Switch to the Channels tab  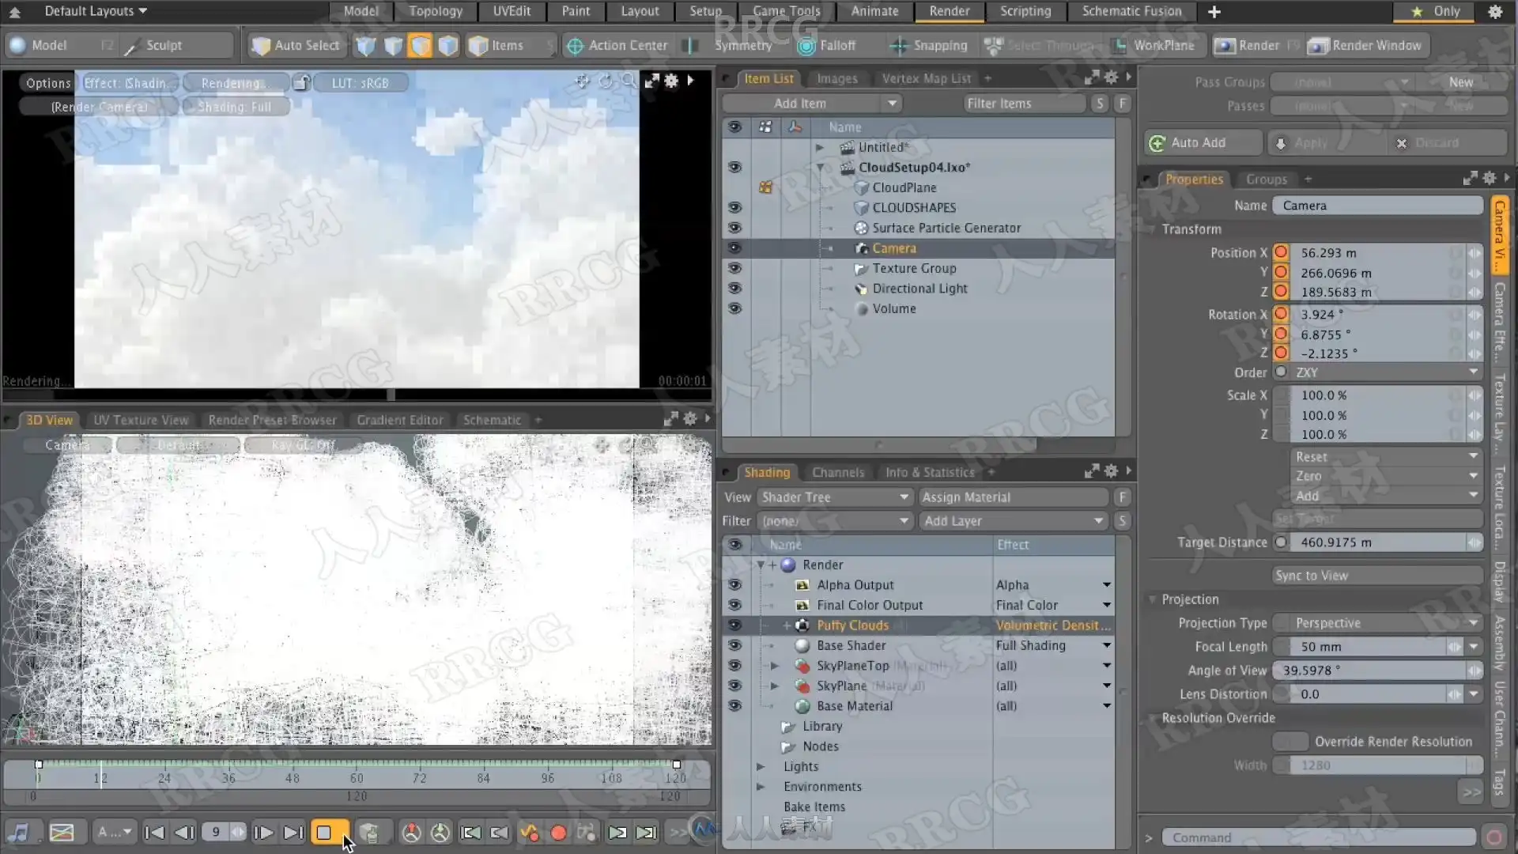(837, 473)
